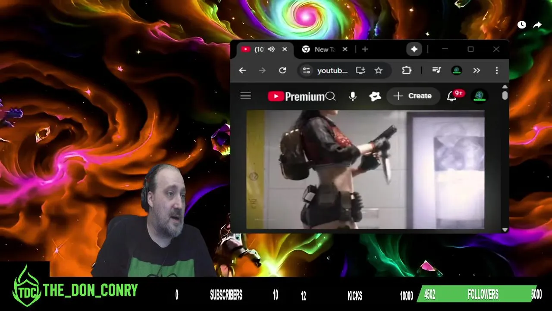This screenshot has height=311, width=552.
Task: Click the Watch Later clock icon
Action: pyautogui.click(x=522, y=25)
